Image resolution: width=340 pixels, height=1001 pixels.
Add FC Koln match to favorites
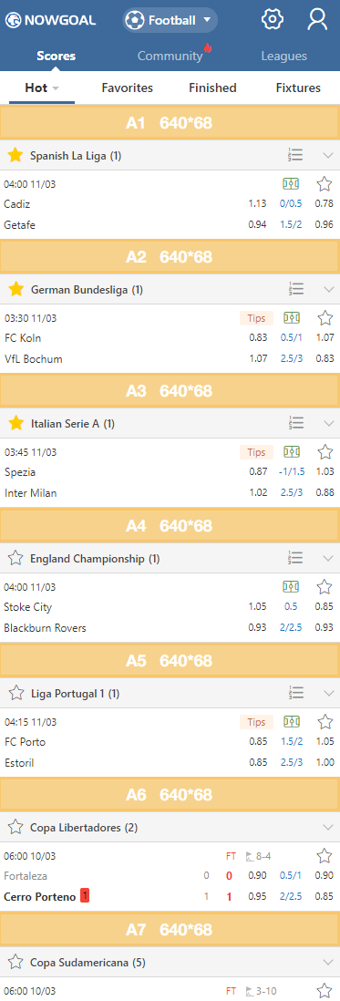pyautogui.click(x=325, y=318)
